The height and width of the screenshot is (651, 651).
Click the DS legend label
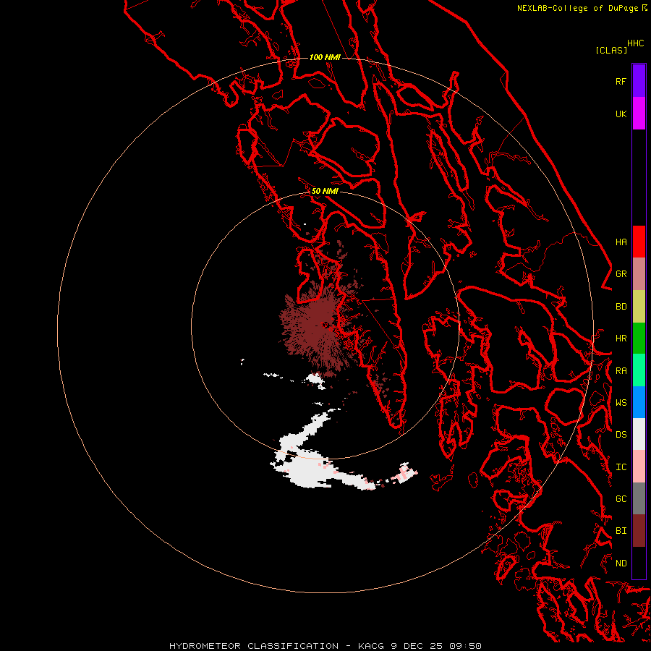coord(621,434)
